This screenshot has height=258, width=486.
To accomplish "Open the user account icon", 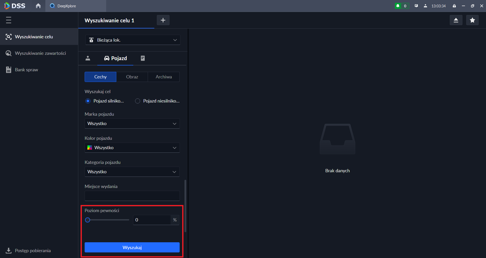I will pos(425,6).
